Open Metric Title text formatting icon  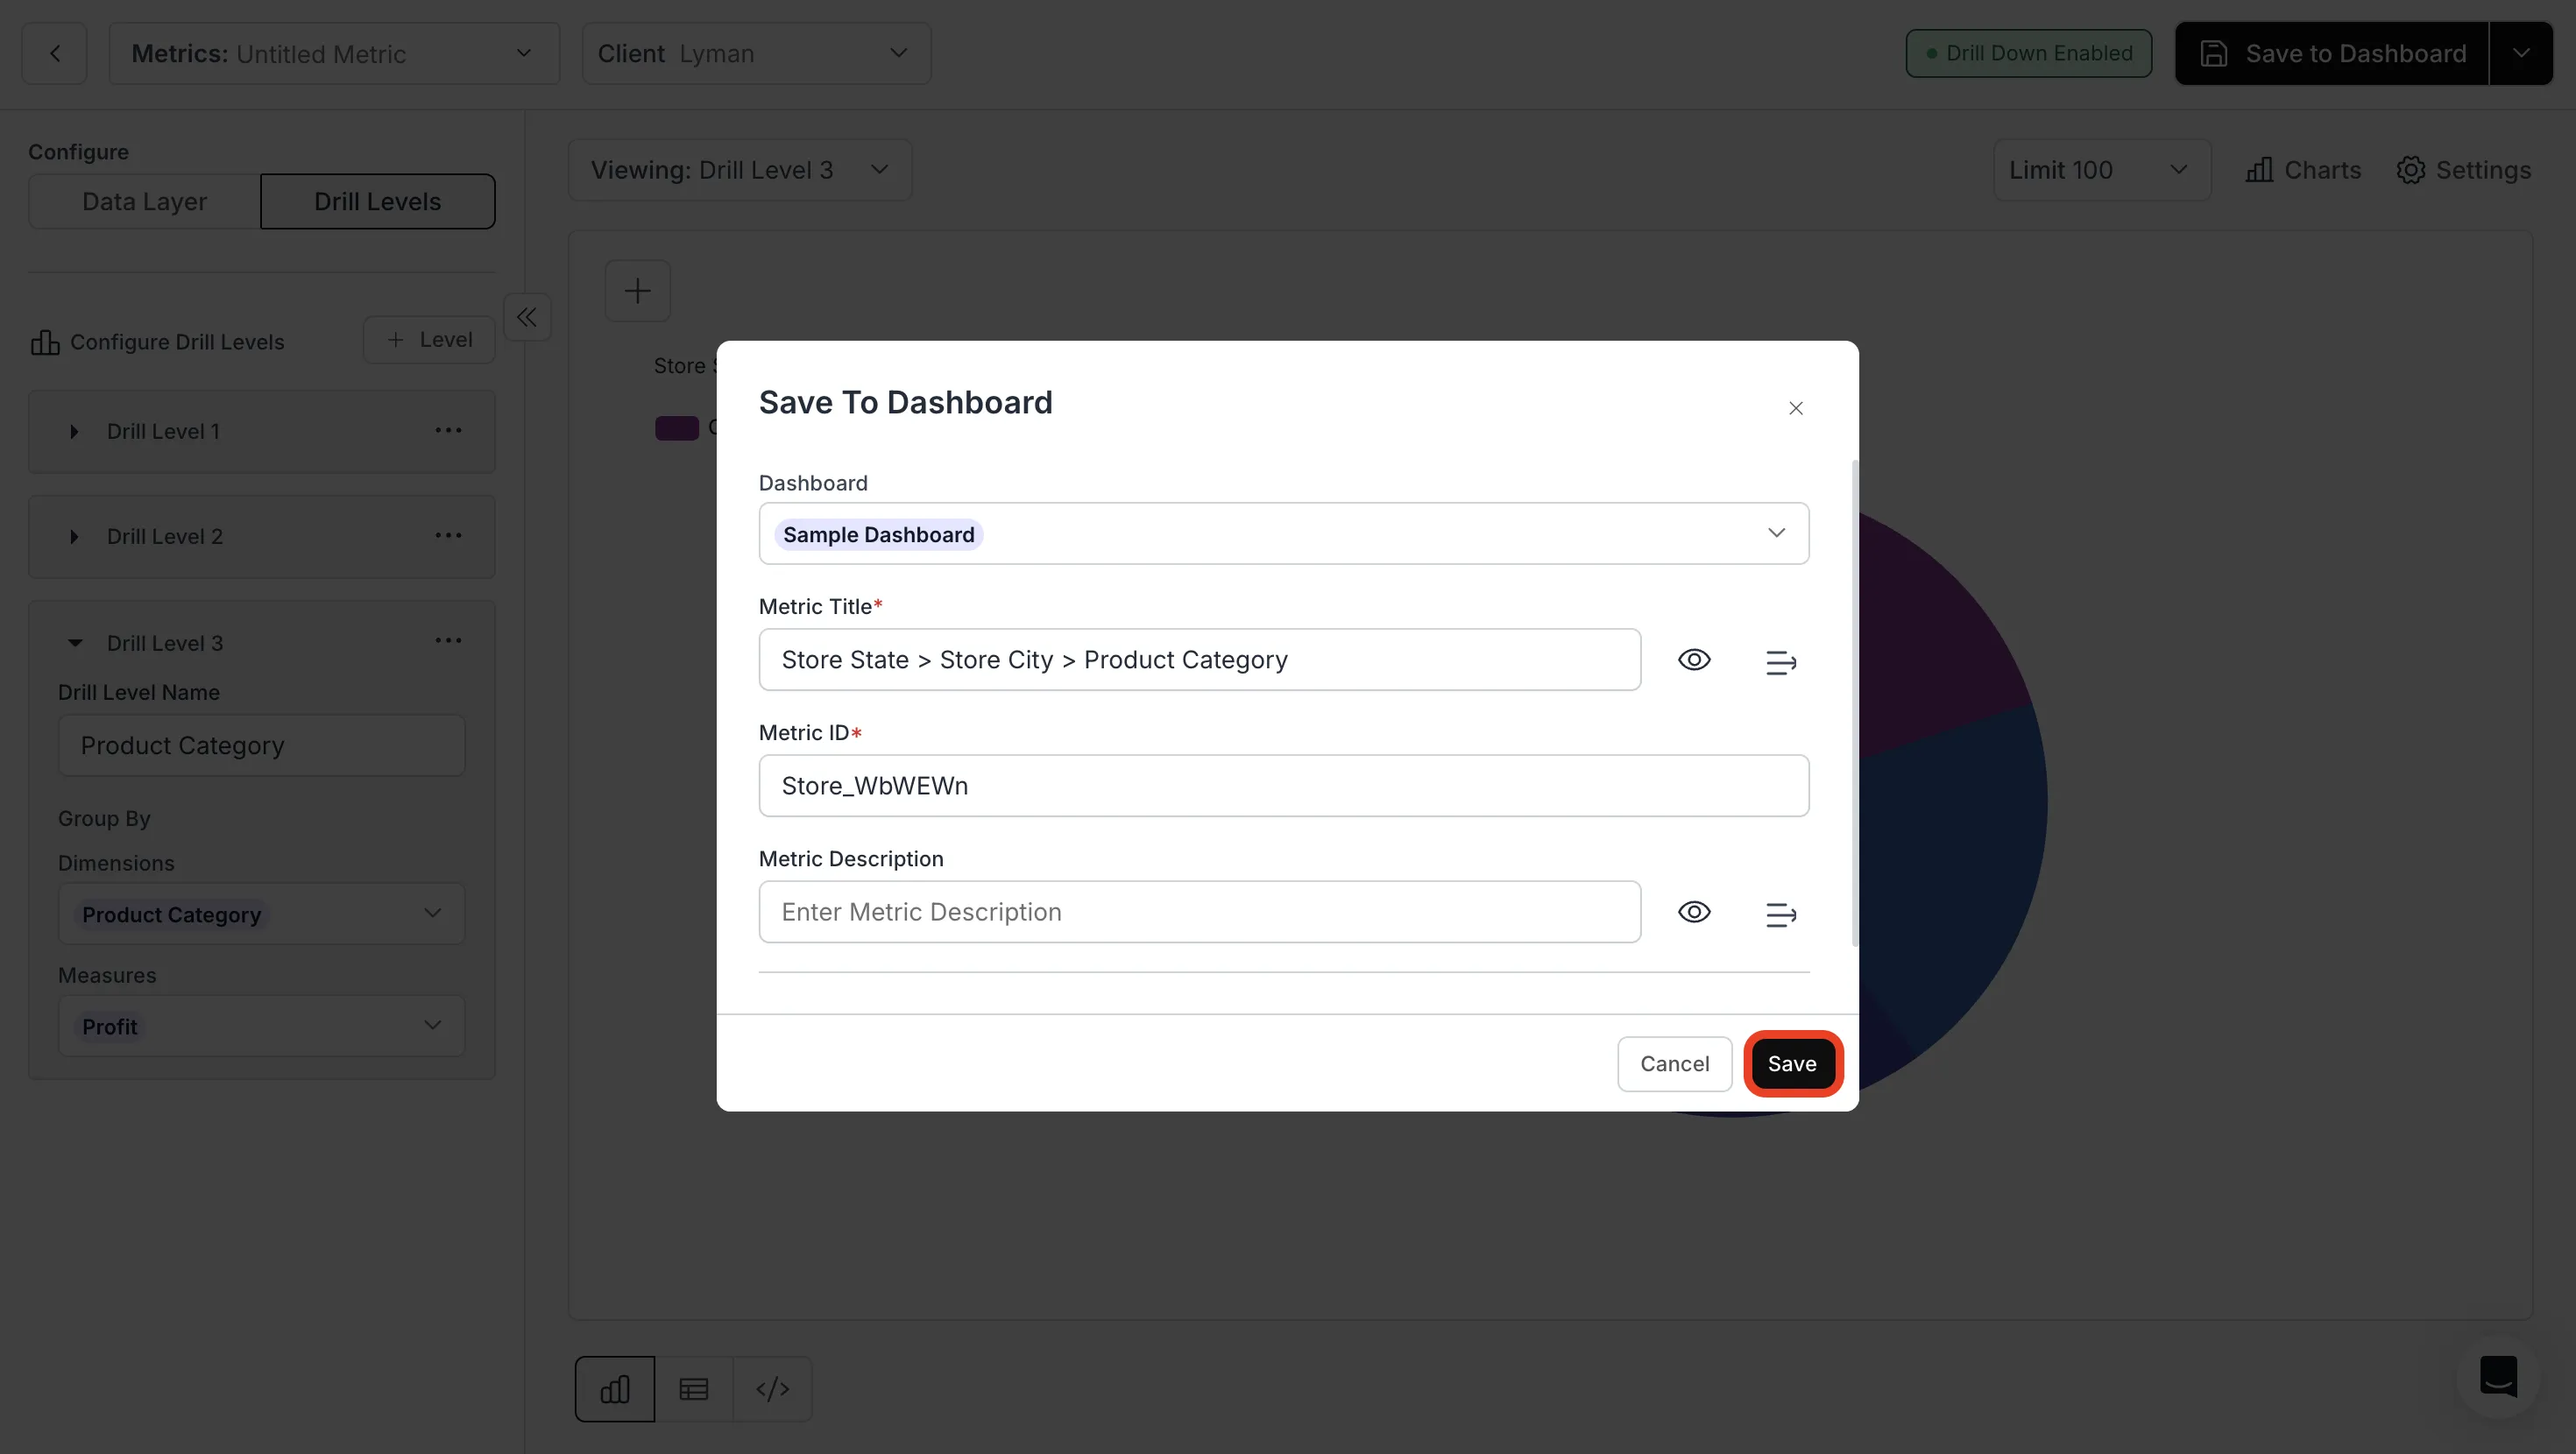coord(1781,661)
